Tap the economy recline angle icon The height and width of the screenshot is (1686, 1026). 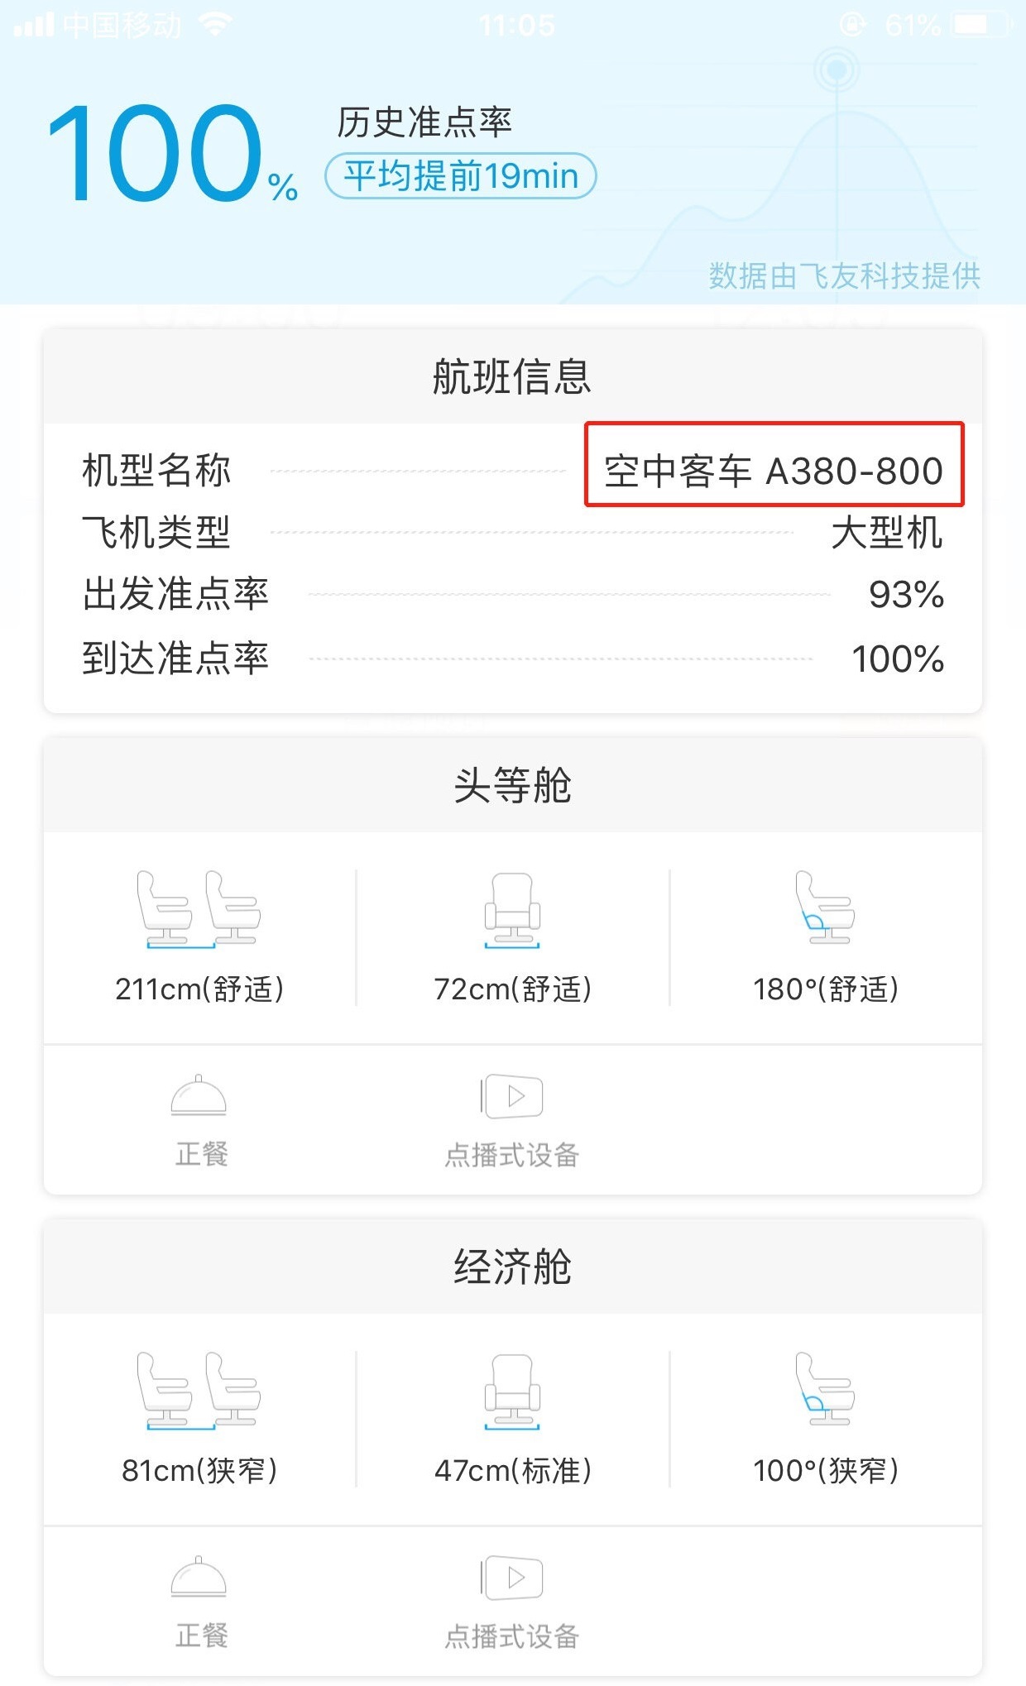click(x=824, y=1390)
